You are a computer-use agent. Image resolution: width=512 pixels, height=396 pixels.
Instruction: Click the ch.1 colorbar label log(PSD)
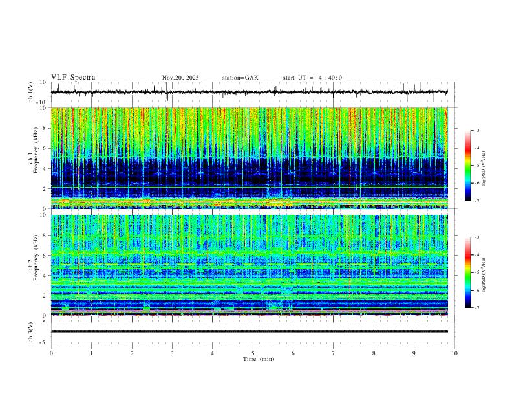[484, 168]
